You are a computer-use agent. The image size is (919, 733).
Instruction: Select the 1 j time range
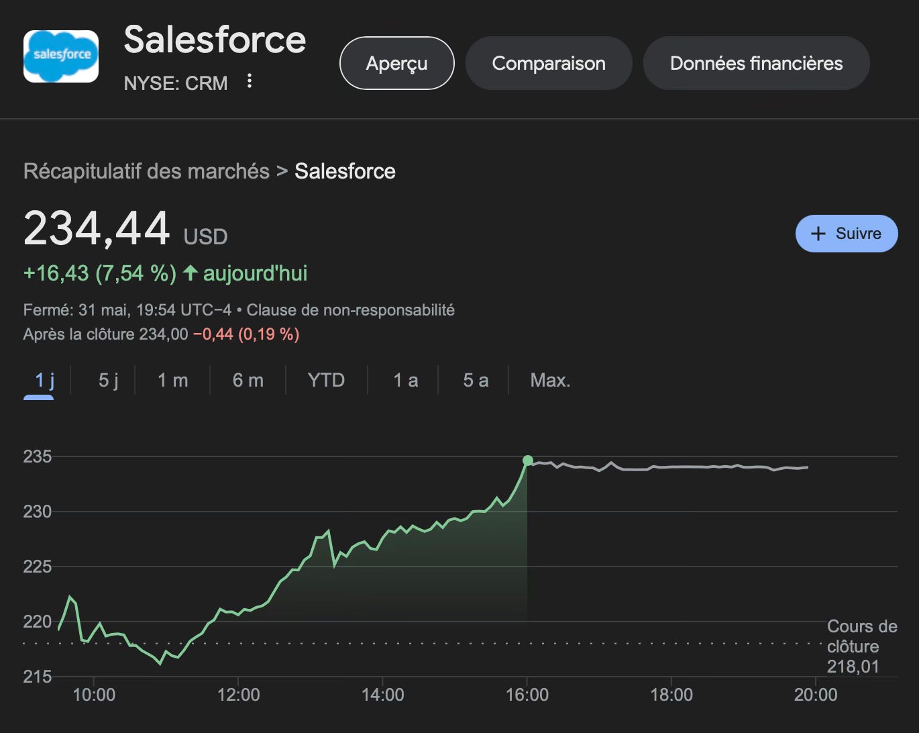tap(45, 381)
